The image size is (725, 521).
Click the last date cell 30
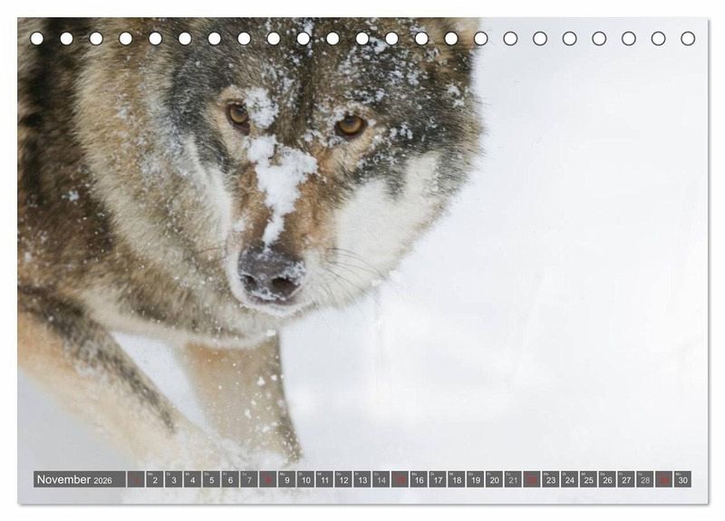pos(683,479)
